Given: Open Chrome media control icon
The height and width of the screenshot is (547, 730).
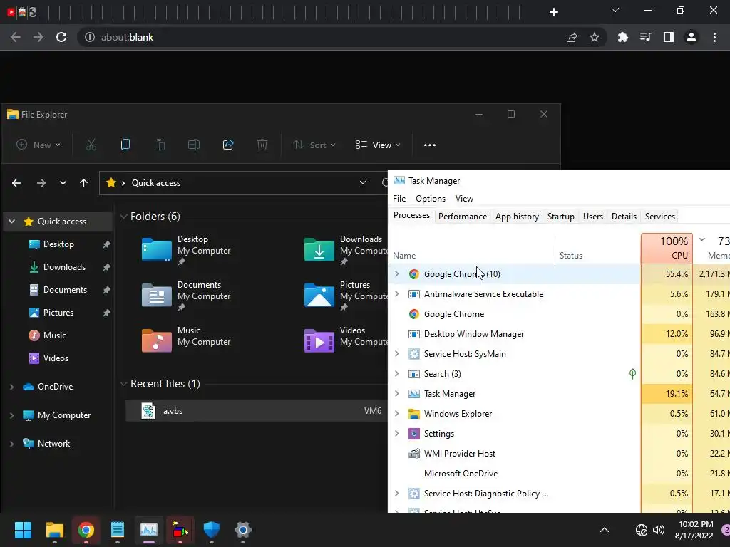Looking at the screenshot, I should pos(646,37).
